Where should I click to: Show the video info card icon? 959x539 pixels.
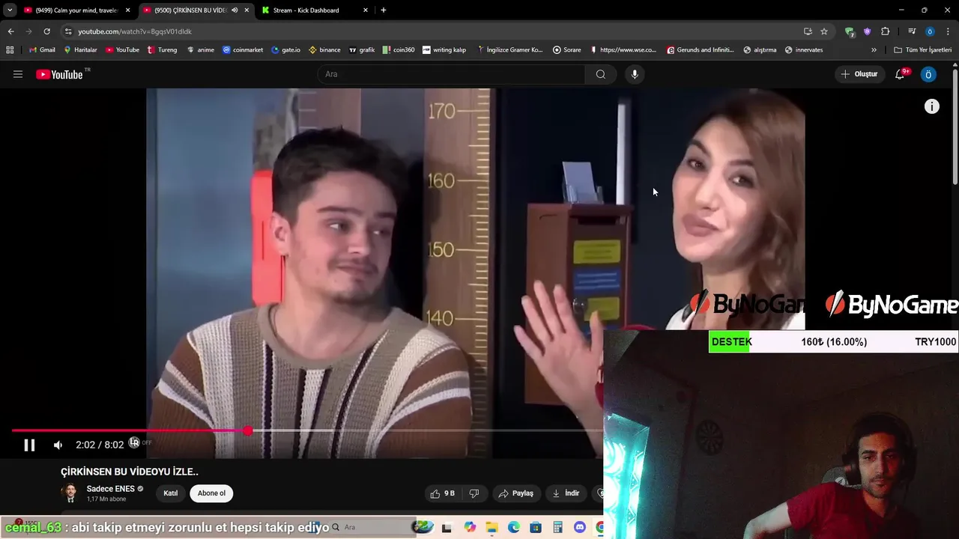(931, 106)
